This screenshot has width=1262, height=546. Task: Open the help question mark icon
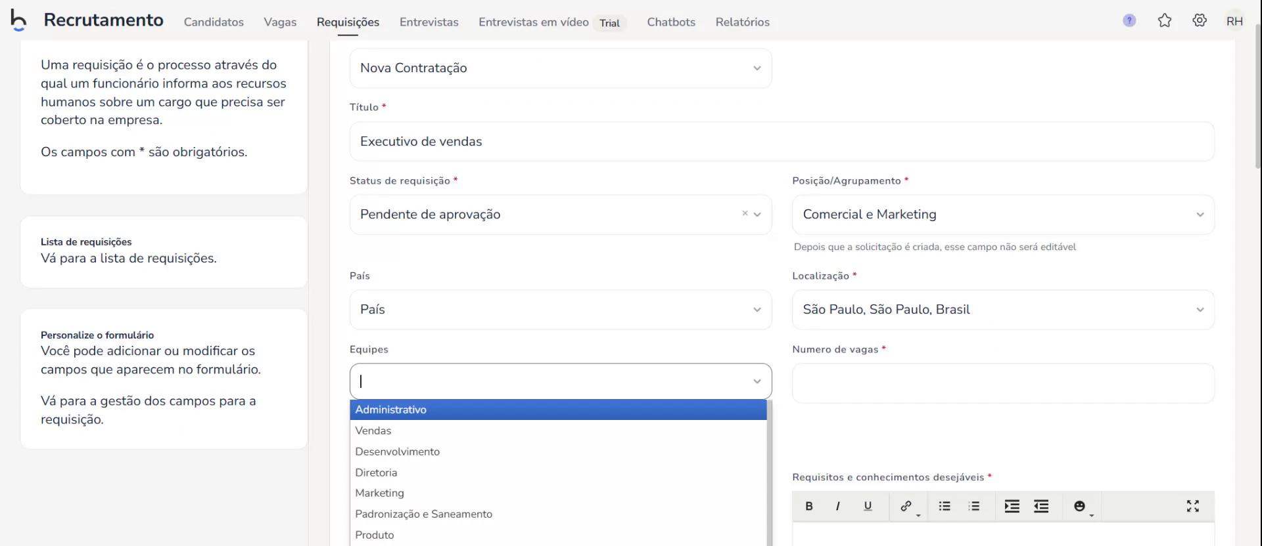[1129, 20]
